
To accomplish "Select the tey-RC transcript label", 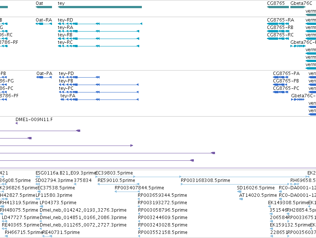I will point(65,42).
